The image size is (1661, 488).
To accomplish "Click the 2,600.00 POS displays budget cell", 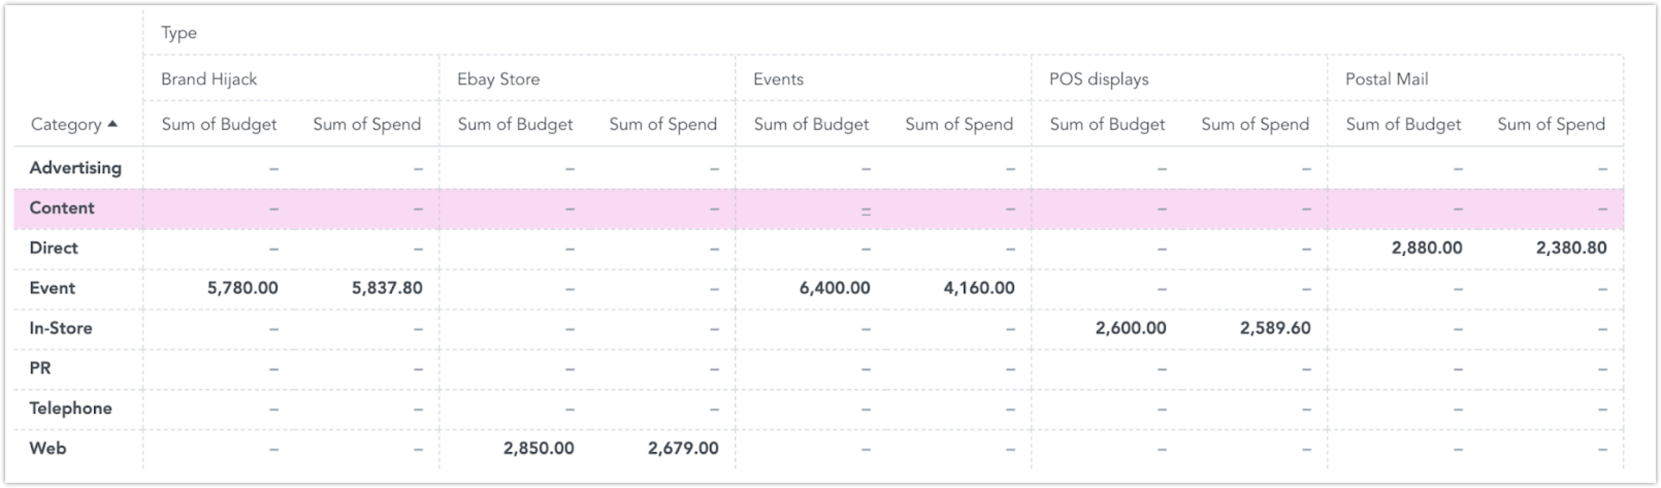I will (1130, 328).
